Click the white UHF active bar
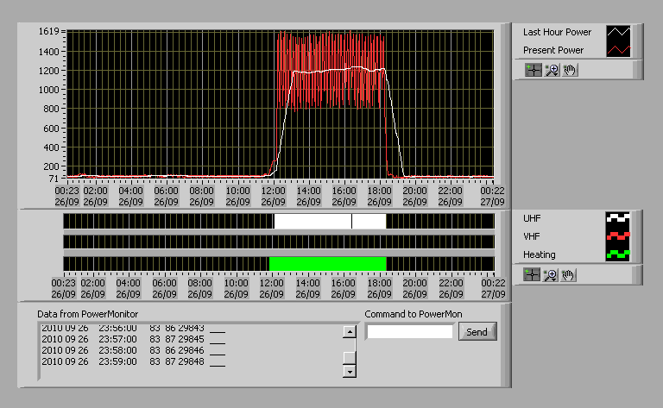Viewport: 663px width, 408px height. pyautogui.click(x=312, y=222)
